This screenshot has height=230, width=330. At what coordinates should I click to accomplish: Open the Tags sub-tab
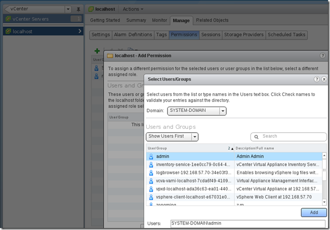(162, 35)
